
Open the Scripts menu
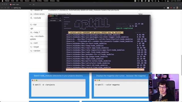[33, 1]
